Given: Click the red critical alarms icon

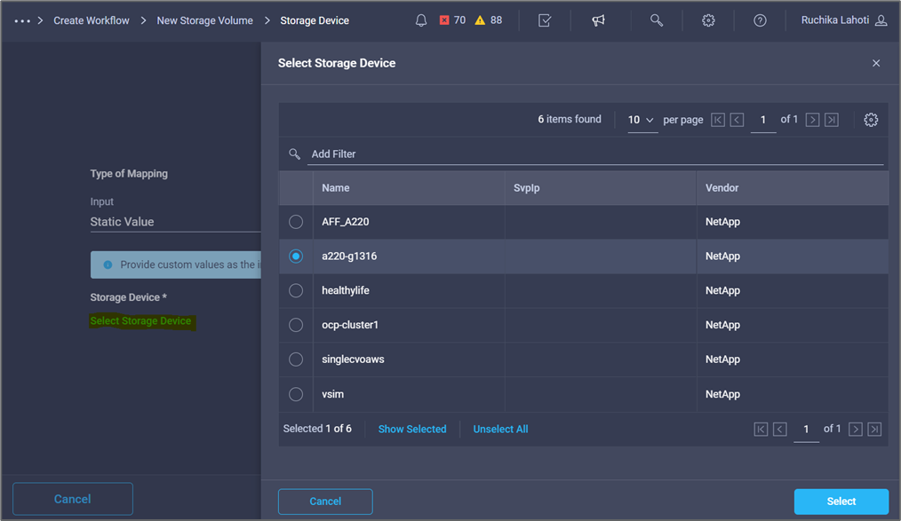Looking at the screenshot, I should (x=444, y=20).
